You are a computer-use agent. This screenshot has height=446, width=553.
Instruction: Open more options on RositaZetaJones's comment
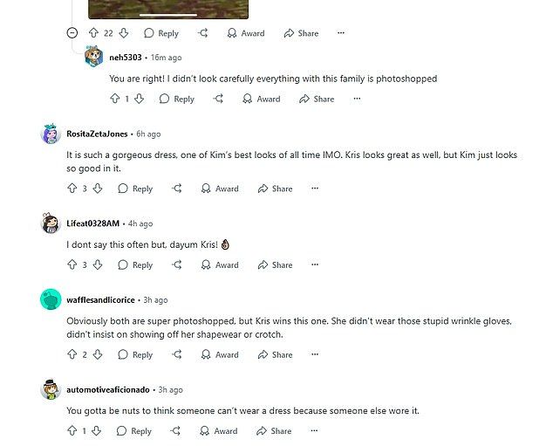(315, 189)
